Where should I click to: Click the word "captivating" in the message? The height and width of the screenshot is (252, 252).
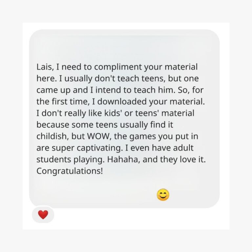click(99, 148)
